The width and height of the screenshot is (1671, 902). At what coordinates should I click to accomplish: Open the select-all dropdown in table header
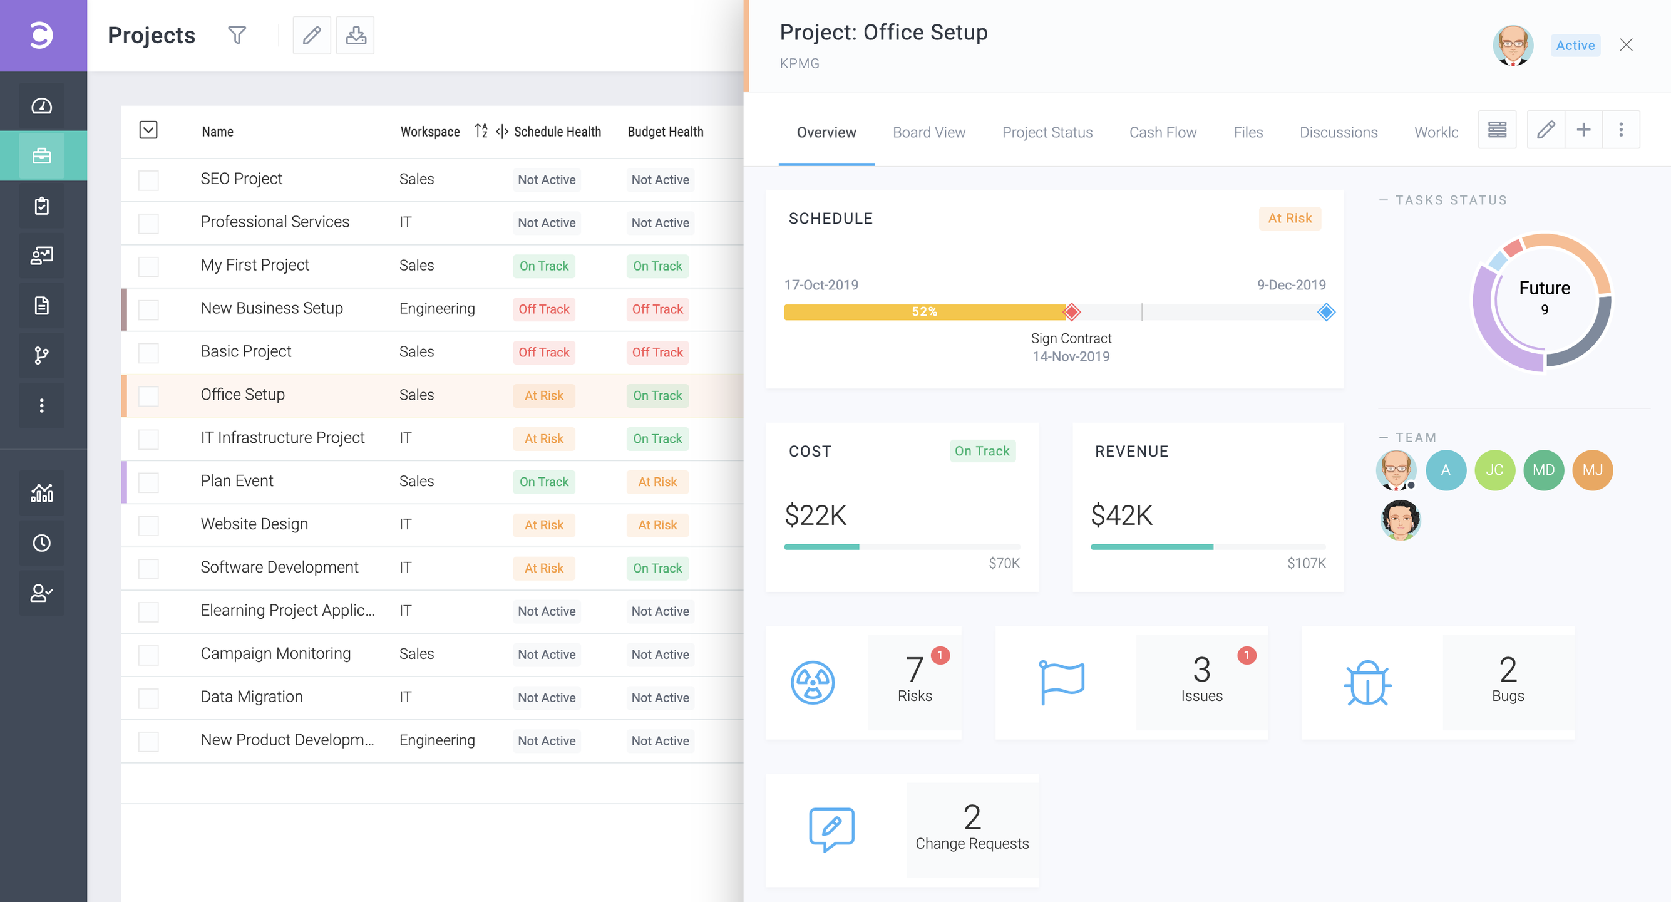(x=148, y=130)
